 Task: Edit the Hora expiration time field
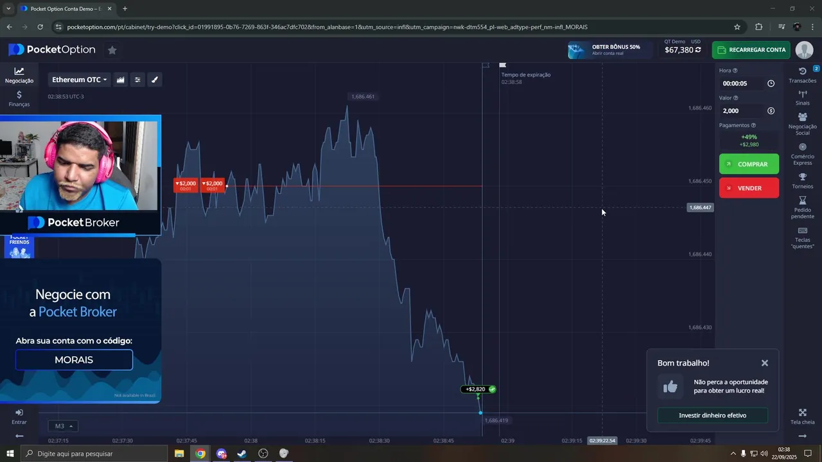point(743,83)
